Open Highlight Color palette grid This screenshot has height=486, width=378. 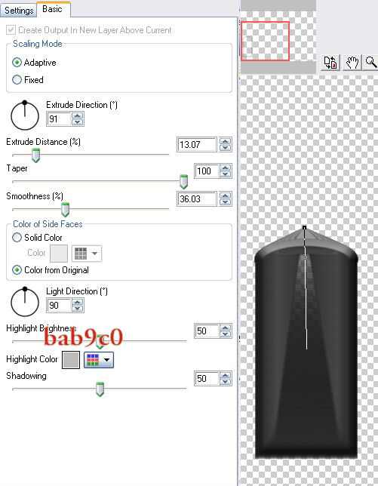pyautogui.click(x=93, y=360)
